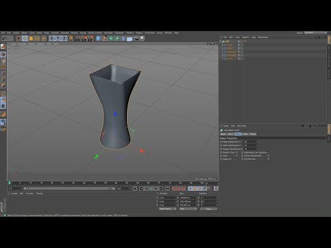Viewport: 331px width, 248px height.
Task: Switch to Edges mode
Action: coord(3,79)
